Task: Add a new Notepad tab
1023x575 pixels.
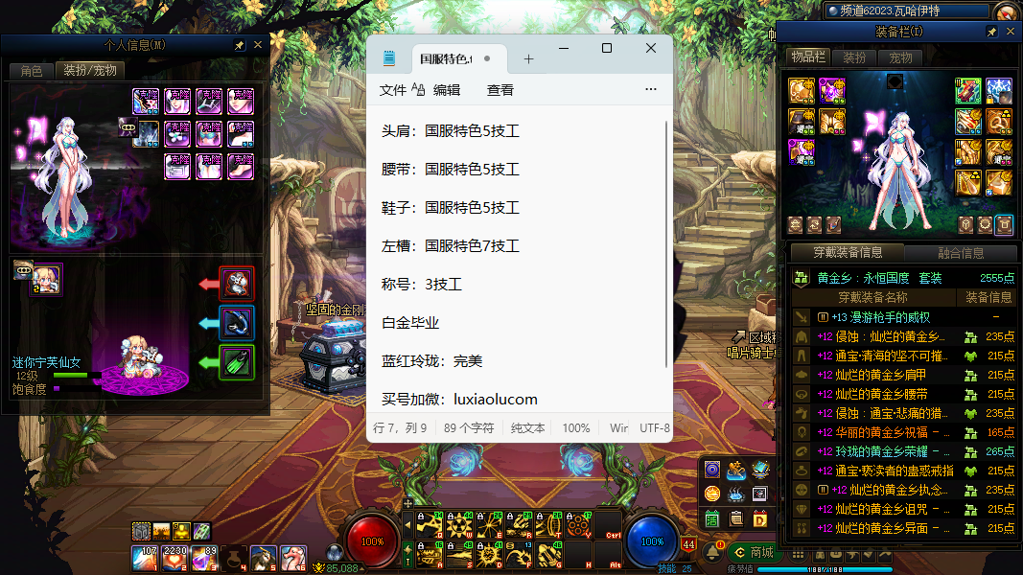Action: coord(528,59)
